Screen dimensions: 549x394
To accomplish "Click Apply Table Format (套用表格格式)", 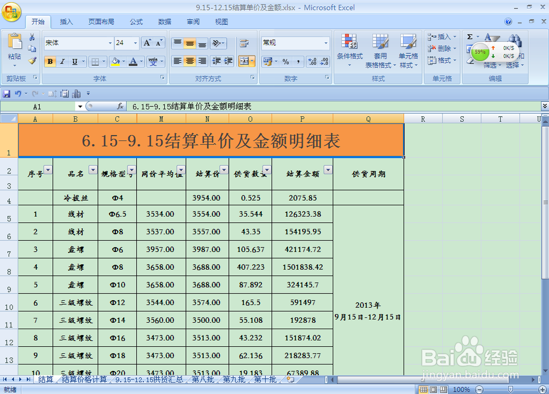I will click(x=380, y=49).
